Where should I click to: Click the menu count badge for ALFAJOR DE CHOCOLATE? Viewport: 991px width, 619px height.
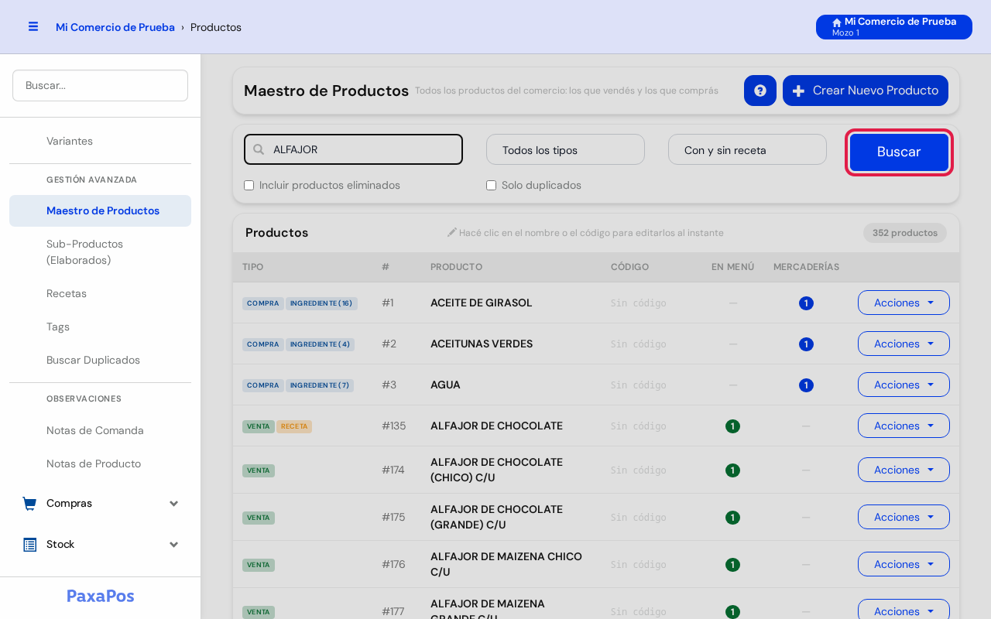coord(732,426)
